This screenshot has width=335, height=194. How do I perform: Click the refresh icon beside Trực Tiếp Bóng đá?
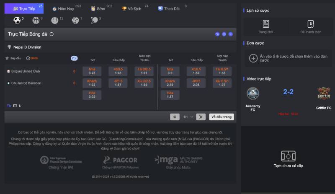pos(52,34)
